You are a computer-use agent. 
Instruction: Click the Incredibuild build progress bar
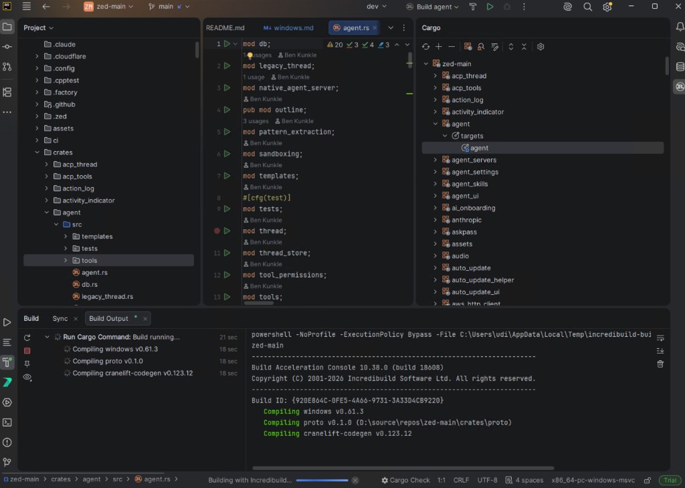(322, 480)
